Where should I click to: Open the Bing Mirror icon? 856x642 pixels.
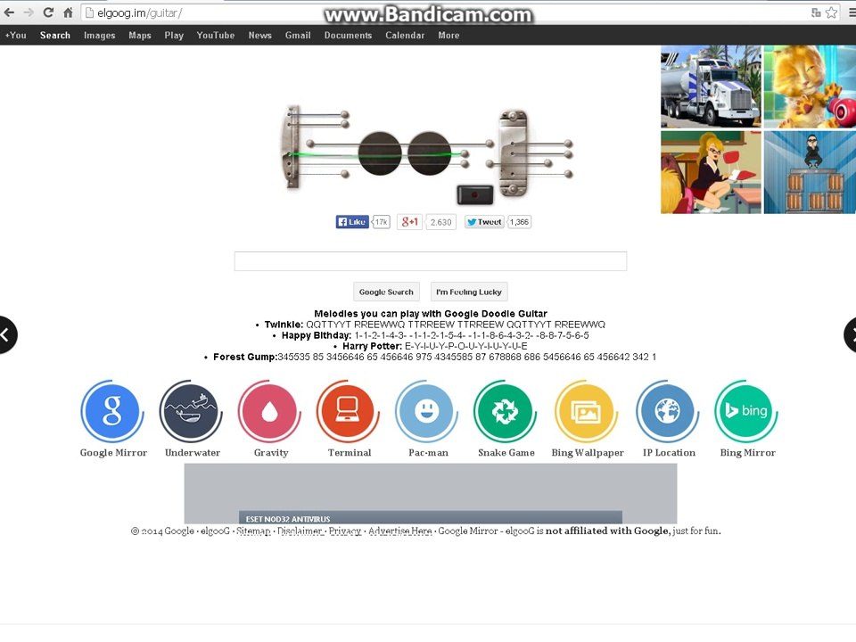pos(746,411)
